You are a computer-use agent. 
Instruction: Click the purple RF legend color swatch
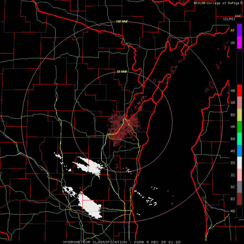(x=239, y=30)
